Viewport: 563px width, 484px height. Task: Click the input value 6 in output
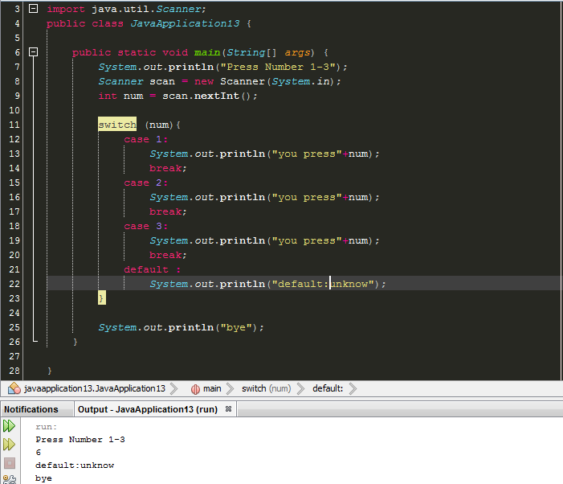point(39,453)
